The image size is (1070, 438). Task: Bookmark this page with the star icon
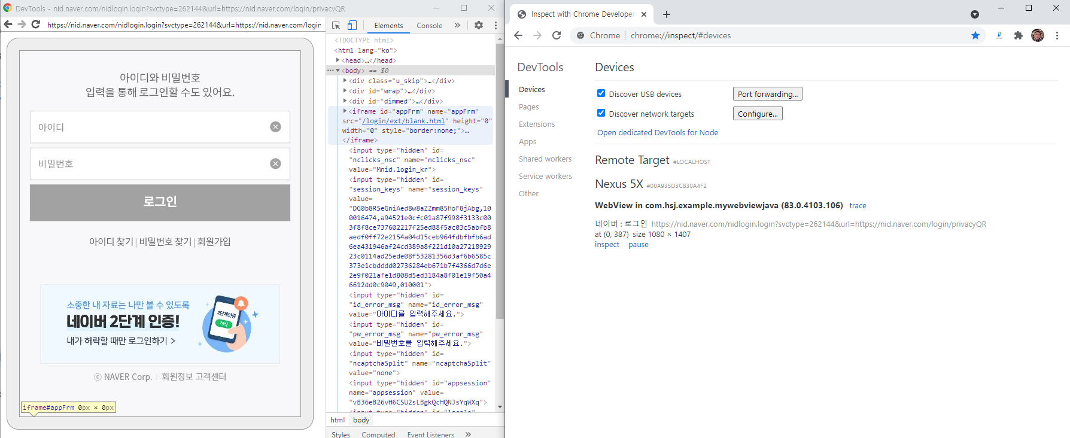pos(975,35)
